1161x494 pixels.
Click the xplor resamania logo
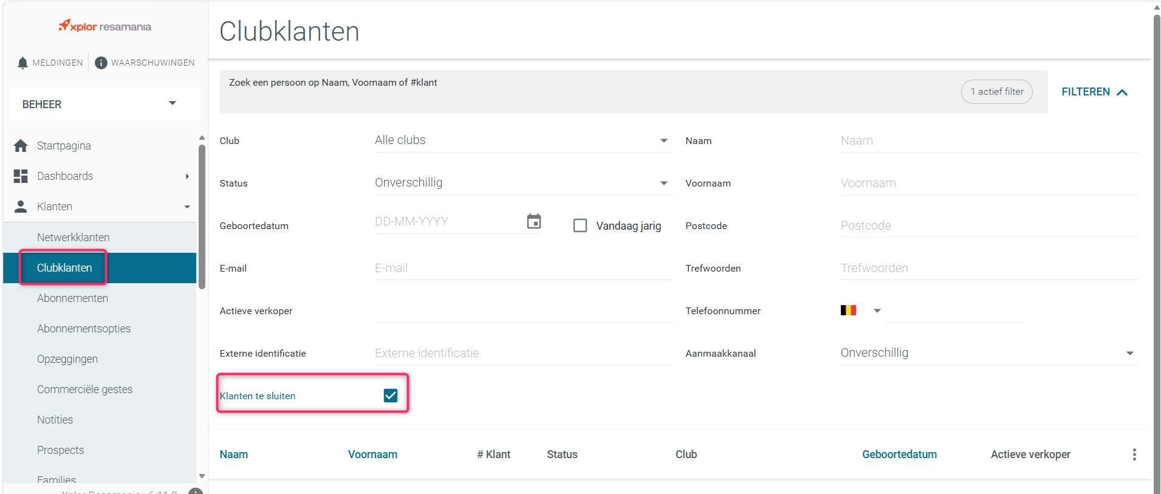105,26
